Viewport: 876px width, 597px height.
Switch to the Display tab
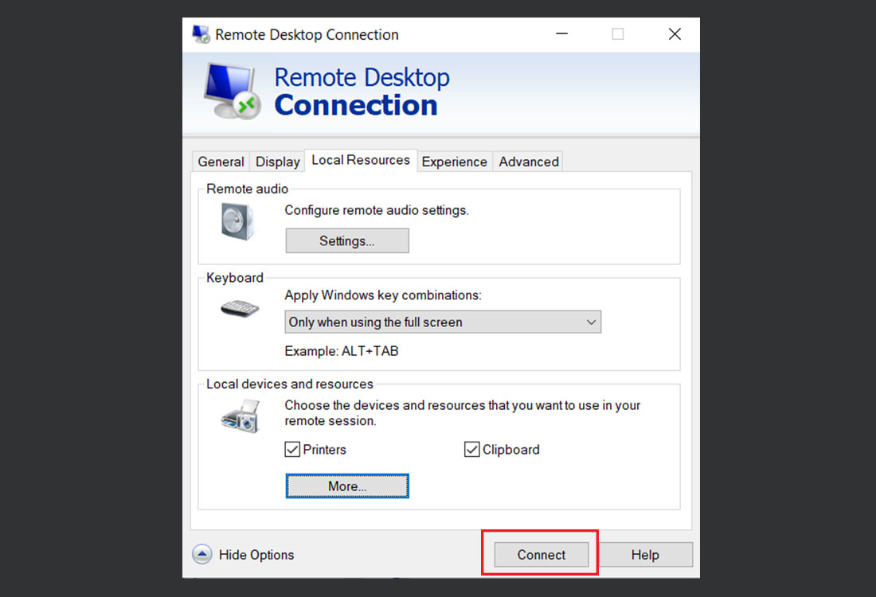[277, 162]
